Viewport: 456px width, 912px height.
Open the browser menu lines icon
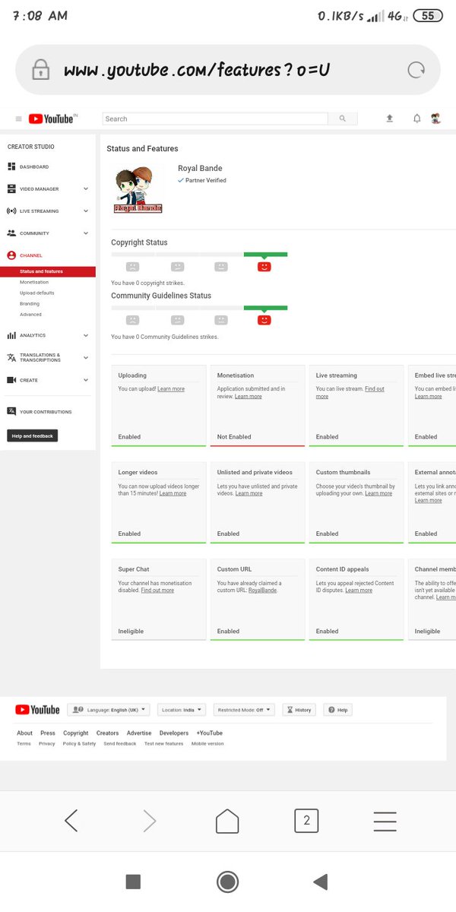pyautogui.click(x=385, y=821)
